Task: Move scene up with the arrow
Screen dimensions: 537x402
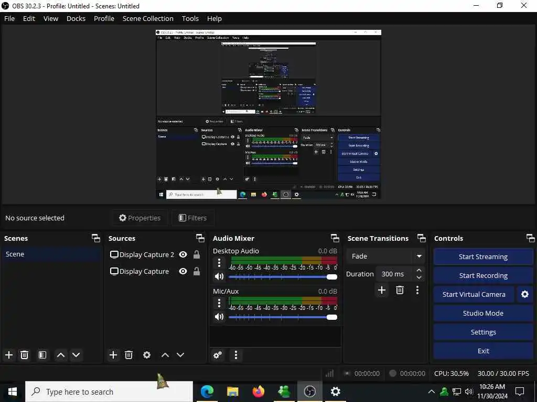Action: 61,355
